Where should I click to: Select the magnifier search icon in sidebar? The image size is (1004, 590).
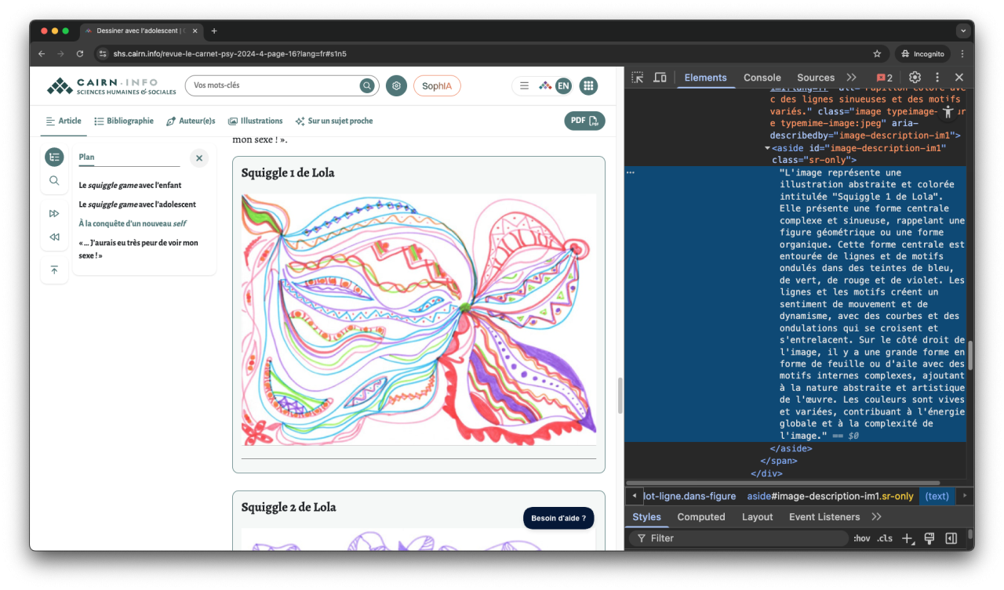coord(54,180)
